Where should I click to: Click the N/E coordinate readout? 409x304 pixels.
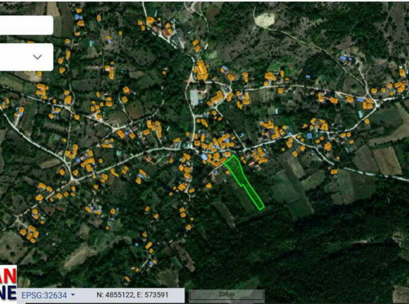point(133,295)
